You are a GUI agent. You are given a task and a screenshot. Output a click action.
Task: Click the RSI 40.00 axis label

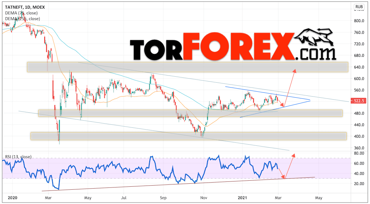(359, 173)
